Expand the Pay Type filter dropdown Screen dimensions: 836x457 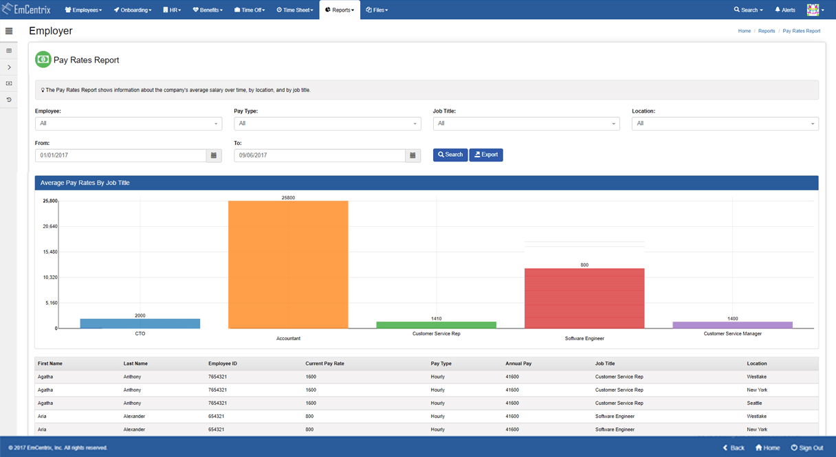tap(327, 124)
